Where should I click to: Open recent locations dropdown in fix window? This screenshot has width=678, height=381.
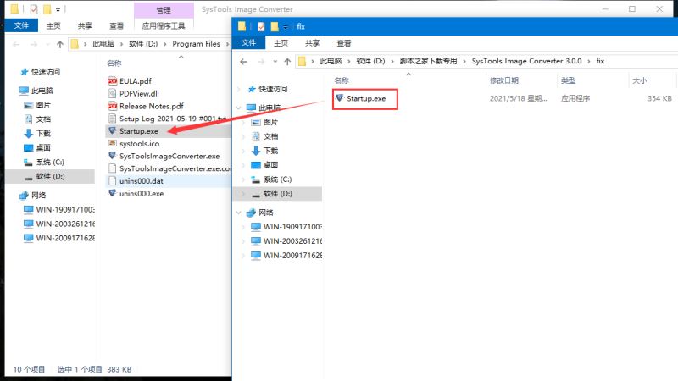275,61
